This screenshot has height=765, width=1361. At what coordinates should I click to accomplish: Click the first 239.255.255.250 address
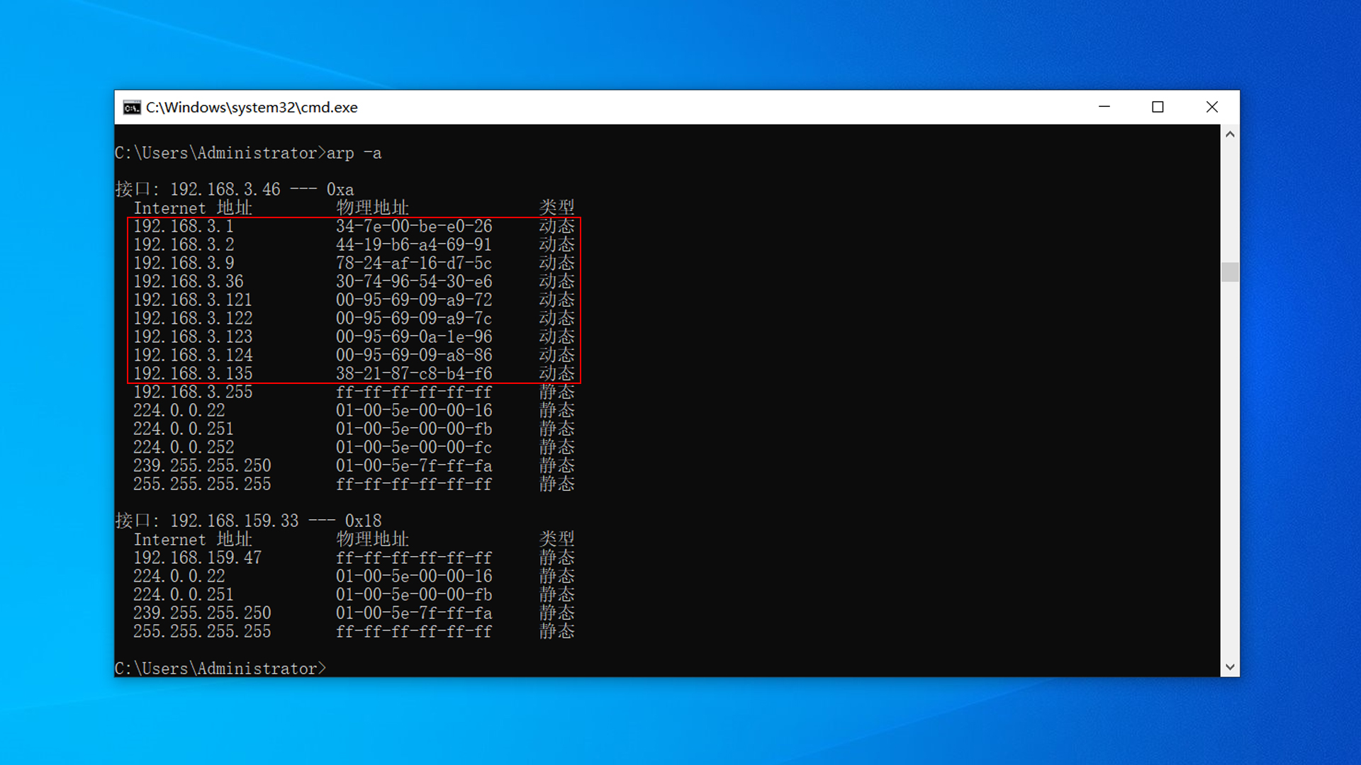[x=202, y=466]
